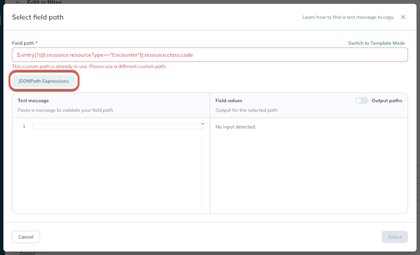Focus the Field path input box
Image resolution: width=420 pixels, height=255 pixels.
[209, 55]
